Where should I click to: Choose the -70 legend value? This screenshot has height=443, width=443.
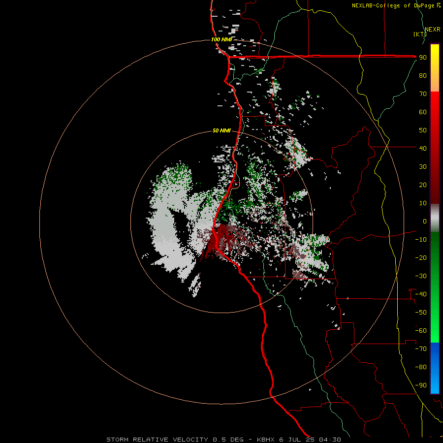click(x=421, y=349)
